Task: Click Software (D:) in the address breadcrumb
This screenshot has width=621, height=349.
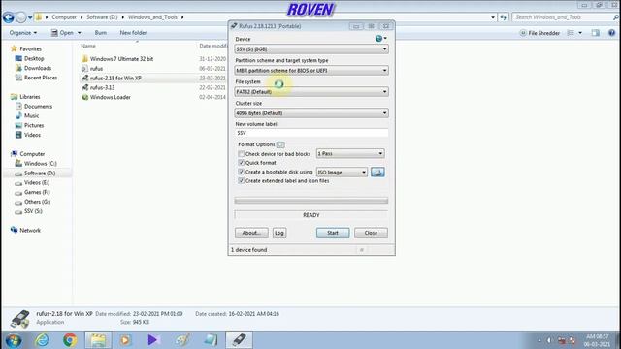Action: [x=102, y=17]
